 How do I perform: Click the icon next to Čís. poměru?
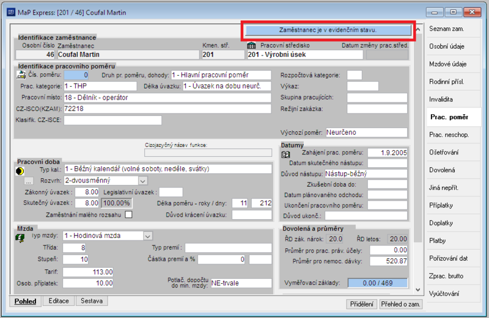coord(21,74)
